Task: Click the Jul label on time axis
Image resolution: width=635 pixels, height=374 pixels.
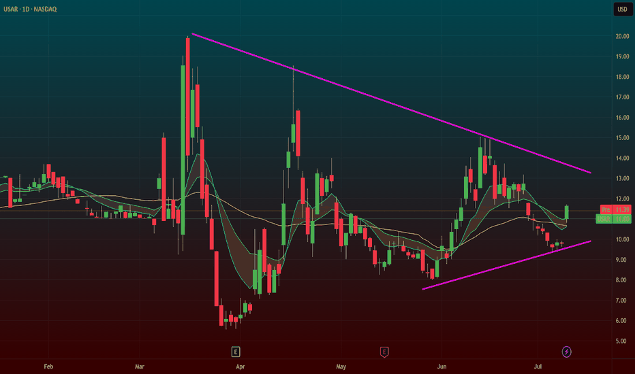Action: 538,367
